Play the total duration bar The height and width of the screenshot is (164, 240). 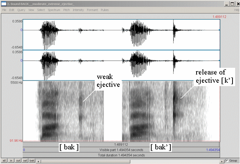122,155
